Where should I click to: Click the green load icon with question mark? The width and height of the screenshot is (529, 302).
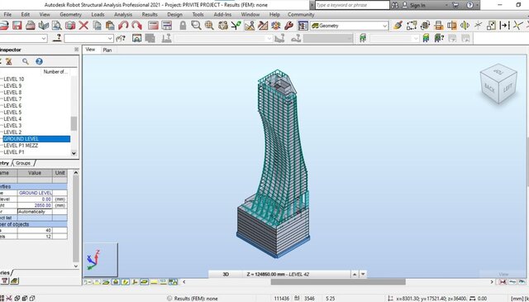(439, 39)
